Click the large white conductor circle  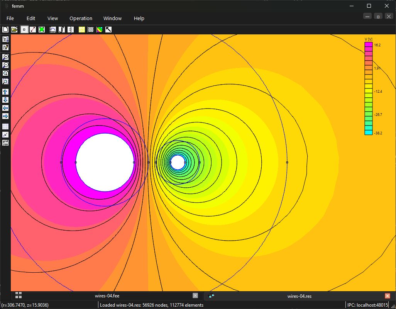point(105,162)
